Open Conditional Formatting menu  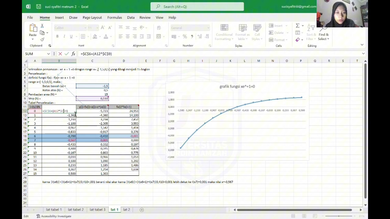(x=224, y=32)
